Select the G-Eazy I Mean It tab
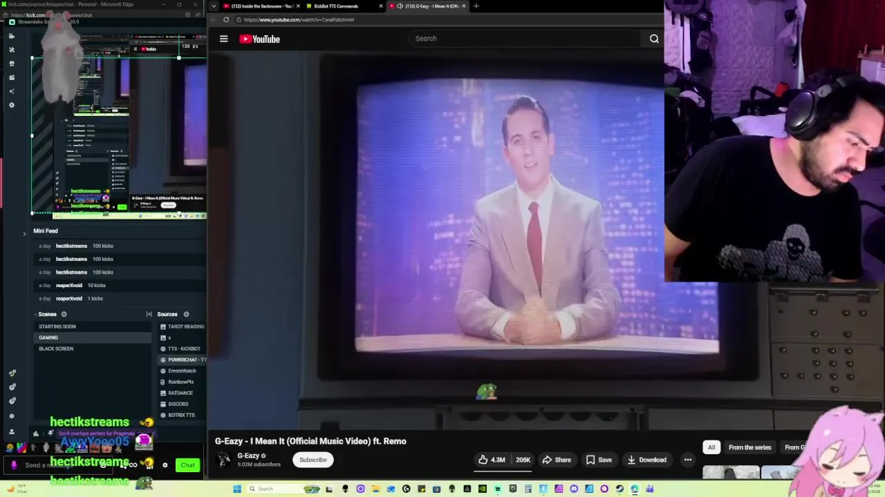 pyautogui.click(x=427, y=6)
